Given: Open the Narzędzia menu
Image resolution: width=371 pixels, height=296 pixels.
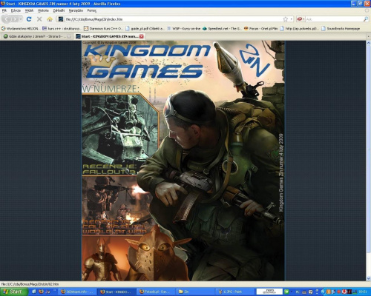Looking at the screenshot, I should click(76, 10).
